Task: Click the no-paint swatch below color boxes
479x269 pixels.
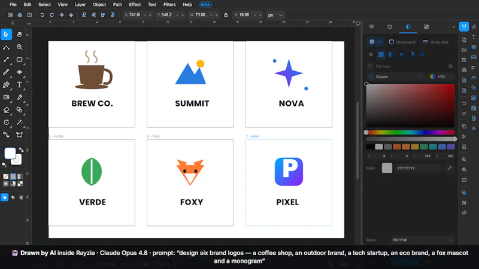Action: point(6,176)
